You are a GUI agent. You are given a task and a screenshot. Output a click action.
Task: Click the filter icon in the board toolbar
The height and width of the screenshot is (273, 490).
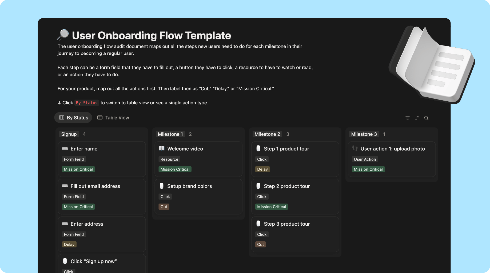click(x=407, y=118)
